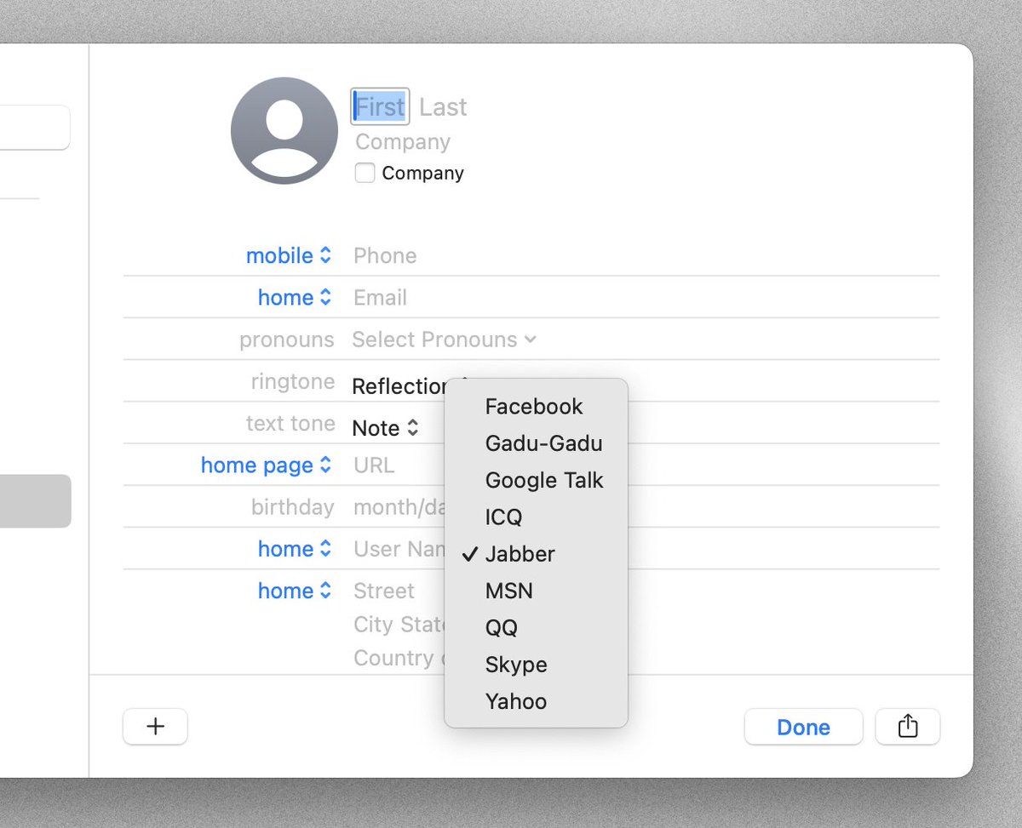The width and height of the screenshot is (1022, 828).
Task: Click the share contact icon button
Action: 908,727
